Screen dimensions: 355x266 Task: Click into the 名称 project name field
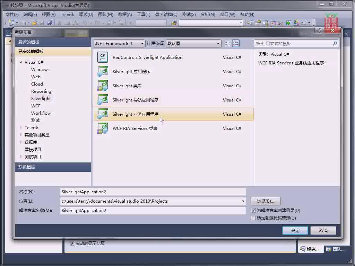tap(153, 192)
